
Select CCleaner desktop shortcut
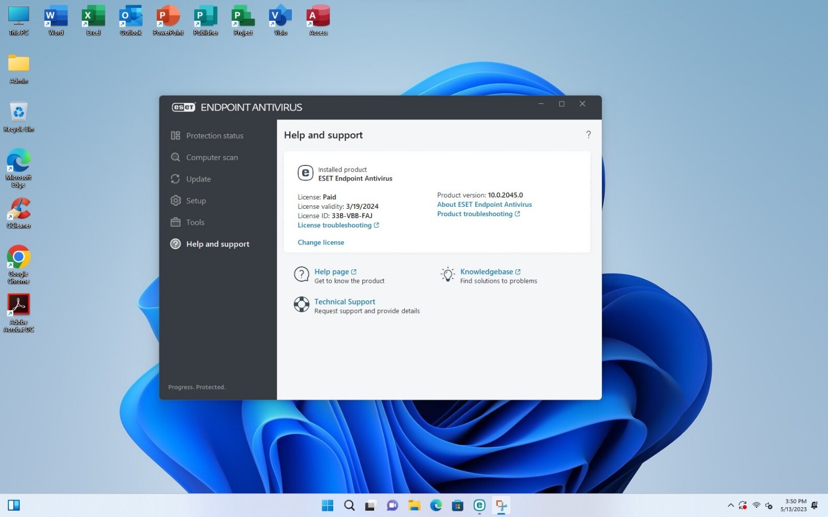pos(19,213)
